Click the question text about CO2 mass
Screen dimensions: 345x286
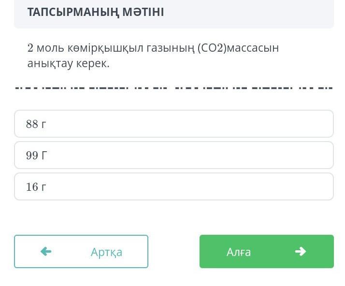coord(153,55)
